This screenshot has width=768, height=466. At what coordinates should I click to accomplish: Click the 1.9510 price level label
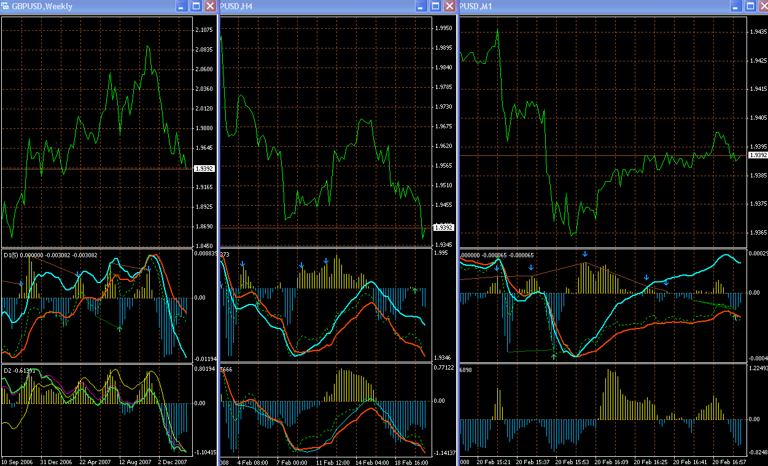coord(444,185)
